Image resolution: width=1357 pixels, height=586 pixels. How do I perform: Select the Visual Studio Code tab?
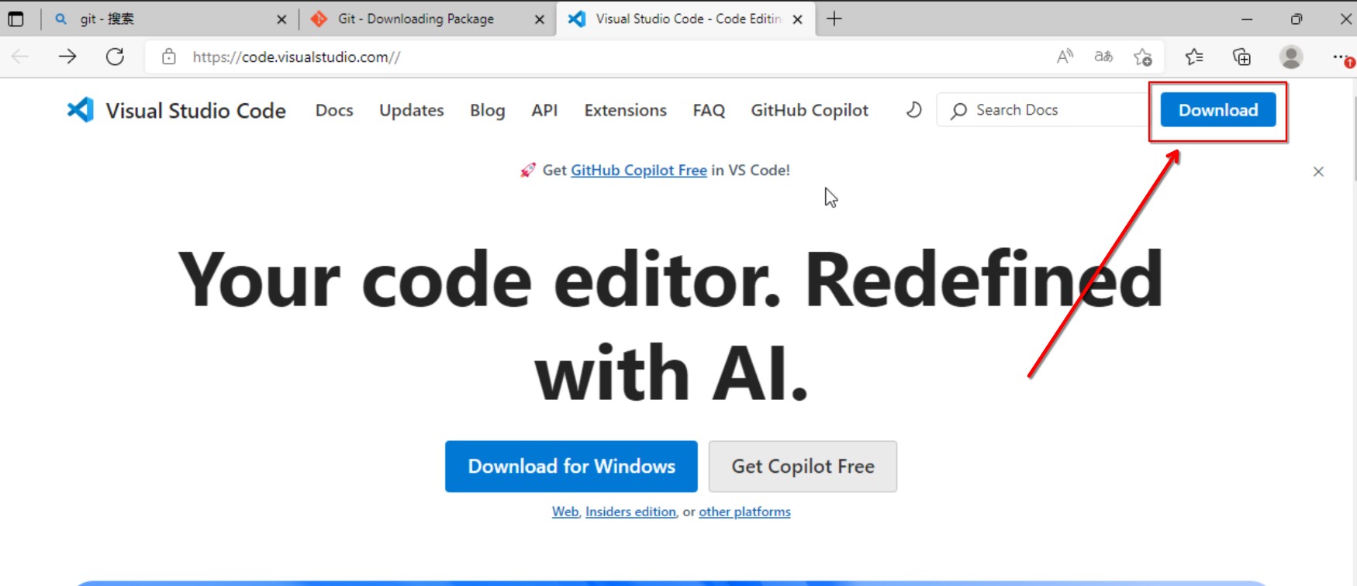coord(685,19)
